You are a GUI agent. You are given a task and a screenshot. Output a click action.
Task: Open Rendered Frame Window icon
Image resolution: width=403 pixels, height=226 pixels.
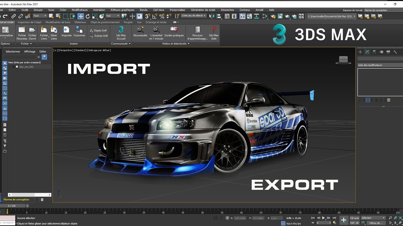(280, 16)
